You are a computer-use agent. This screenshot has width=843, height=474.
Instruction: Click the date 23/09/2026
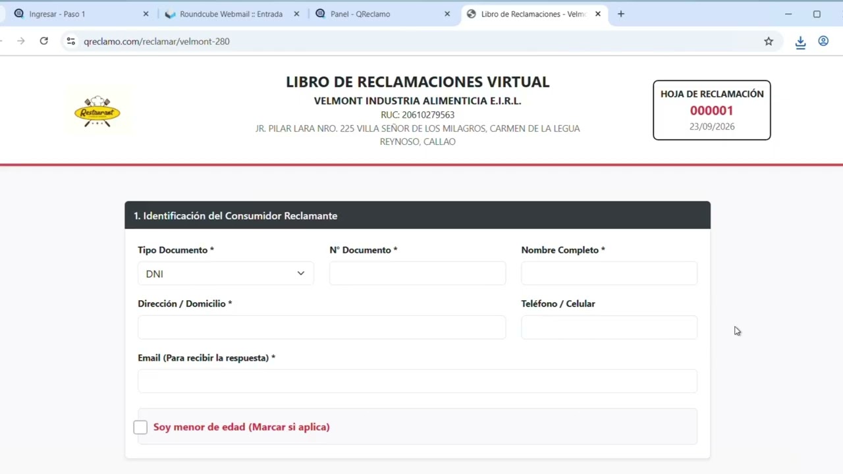(x=712, y=126)
